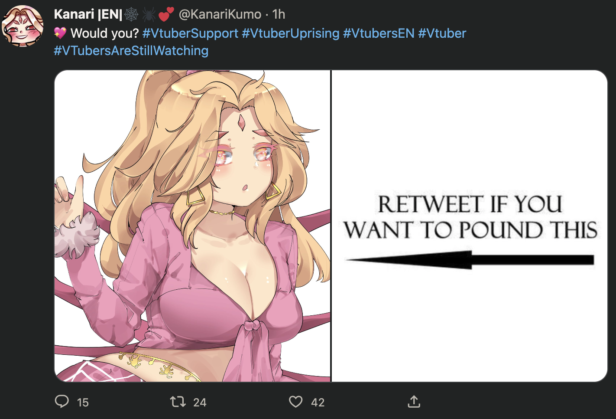The width and height of the screenshot is (616, 419).
Task: Open the @KanariKumo handle
Action: [220, 14]
